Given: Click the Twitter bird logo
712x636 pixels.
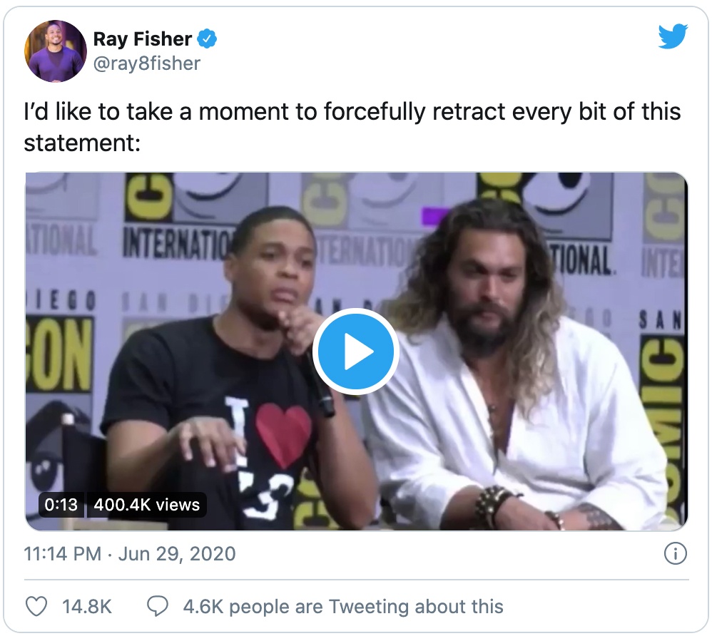Looking at the screenshot, I should coord(672,36).
